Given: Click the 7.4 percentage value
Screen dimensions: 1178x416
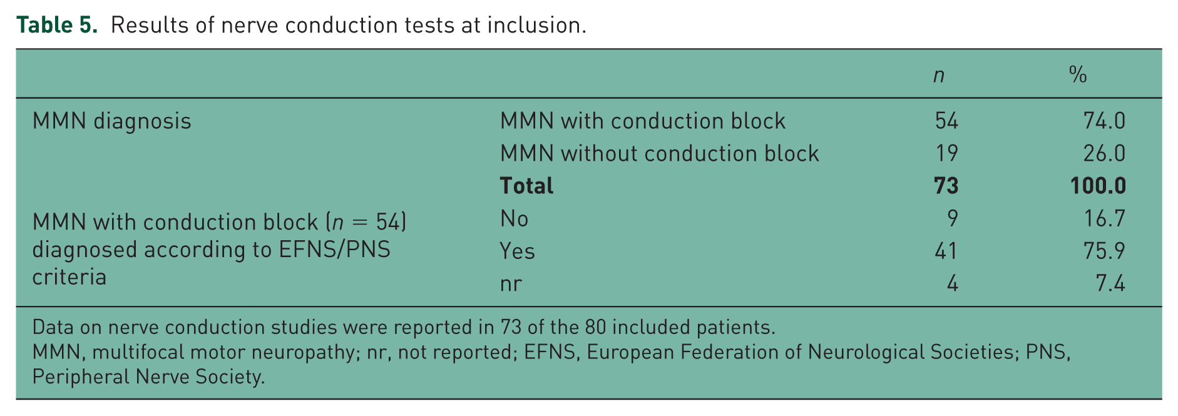Looking at the screenshot, I should [x=1110, y=284].
